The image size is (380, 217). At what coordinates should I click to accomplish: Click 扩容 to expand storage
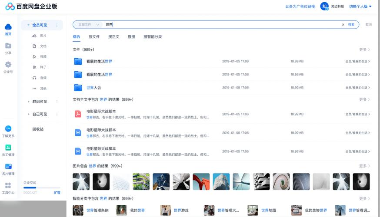57,193
